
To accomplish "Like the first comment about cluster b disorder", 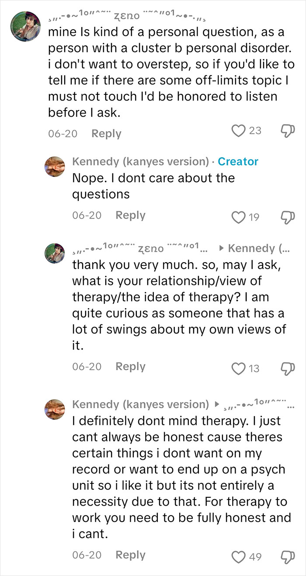I will [x=238, y=131].
